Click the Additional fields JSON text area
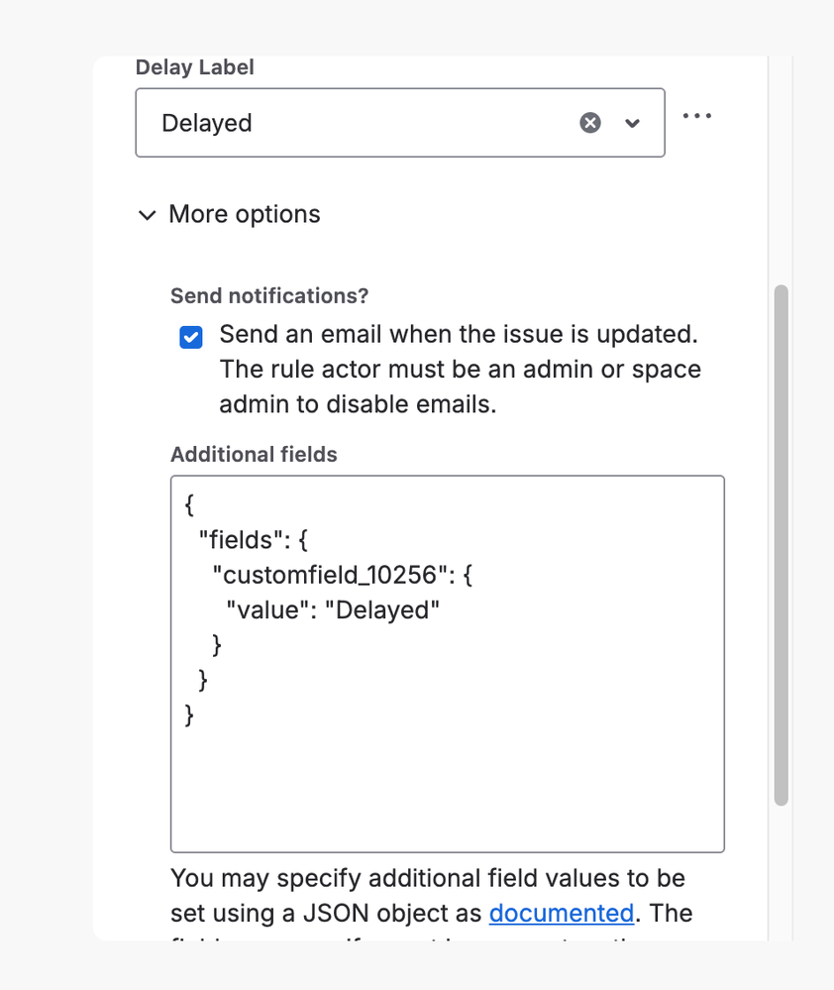Image resolution: width=834 pixels, height=990 pixels. click(x=448, y=783)
